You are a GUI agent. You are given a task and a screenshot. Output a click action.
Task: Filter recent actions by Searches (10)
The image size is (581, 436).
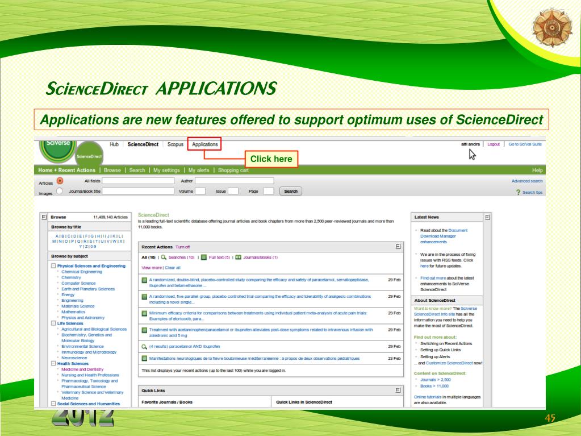[181, 258]
